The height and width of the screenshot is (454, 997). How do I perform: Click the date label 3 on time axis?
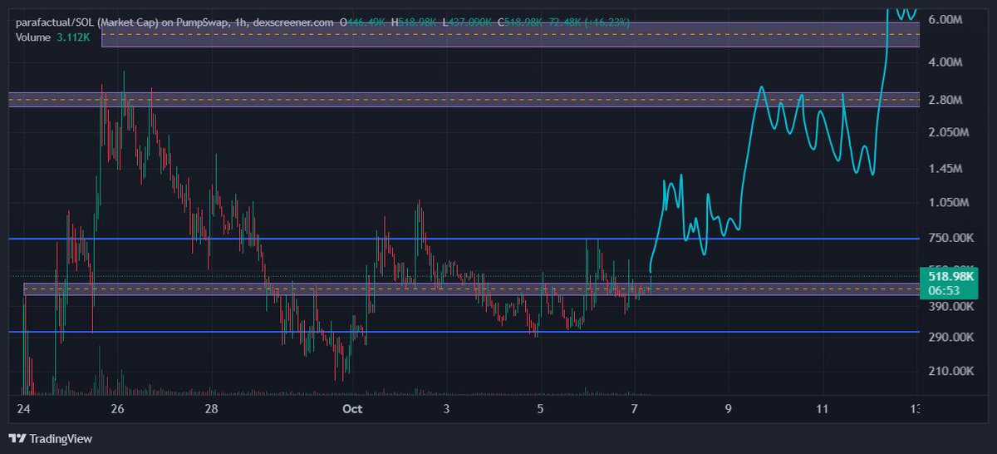click(446, 409)
